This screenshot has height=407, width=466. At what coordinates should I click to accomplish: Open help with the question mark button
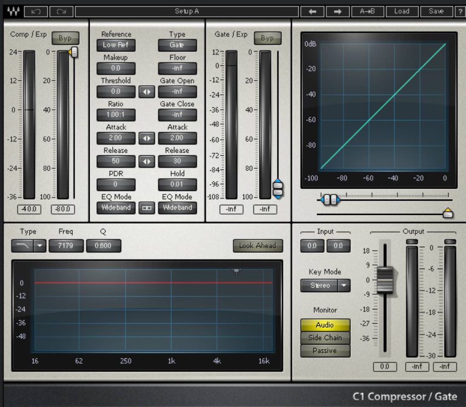pyautogui.click(x=459, y=12)
